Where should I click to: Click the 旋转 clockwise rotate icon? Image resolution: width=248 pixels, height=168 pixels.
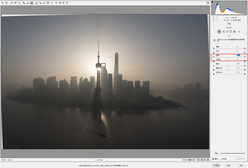coord(245,57)
